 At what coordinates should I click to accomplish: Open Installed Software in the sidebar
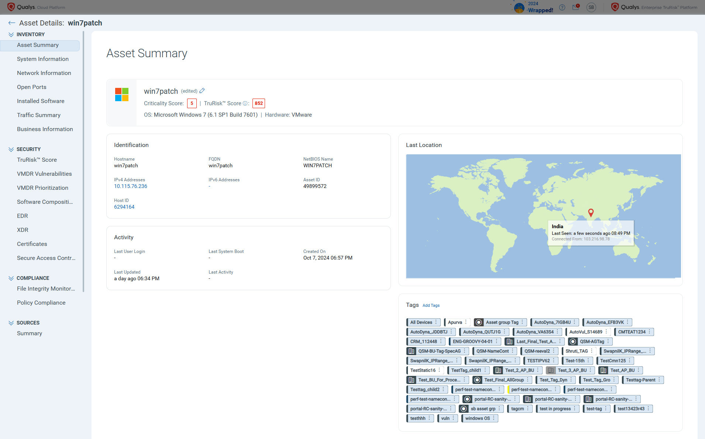click(41, 101)
